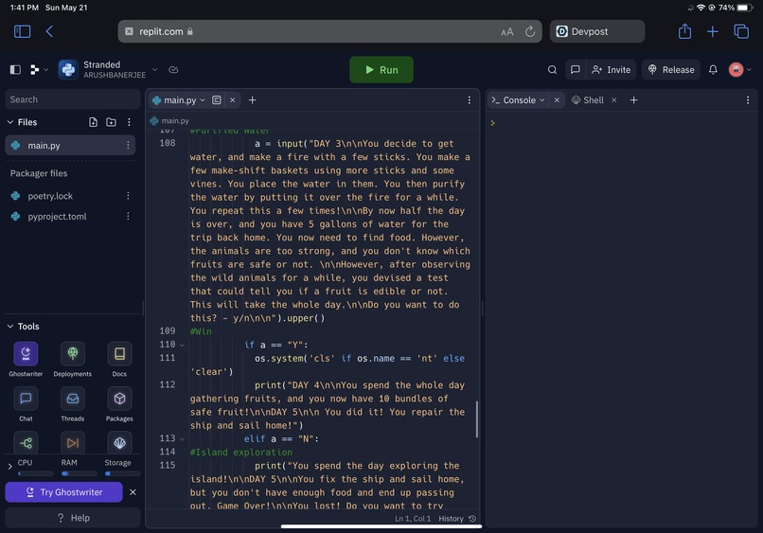Screen dimensions: 763x533
Task: Toggle the Replit left sidebar
Action: (x=15, y=70)
